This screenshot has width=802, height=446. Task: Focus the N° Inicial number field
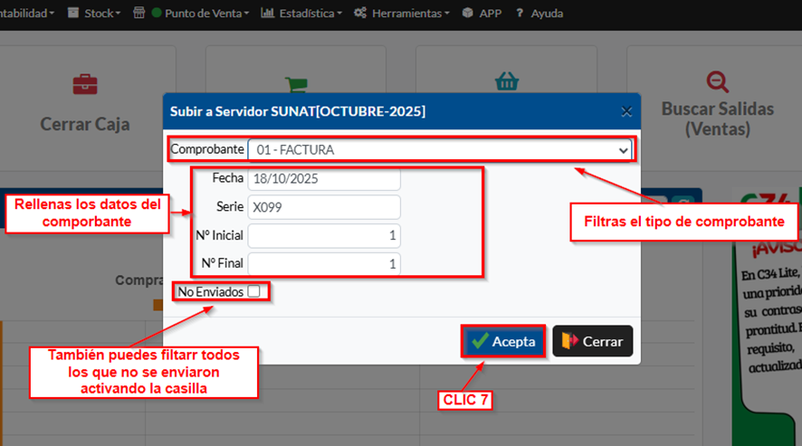(324, 235)
